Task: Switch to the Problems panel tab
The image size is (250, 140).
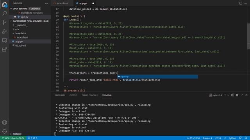Action: [x=60, y=95]
